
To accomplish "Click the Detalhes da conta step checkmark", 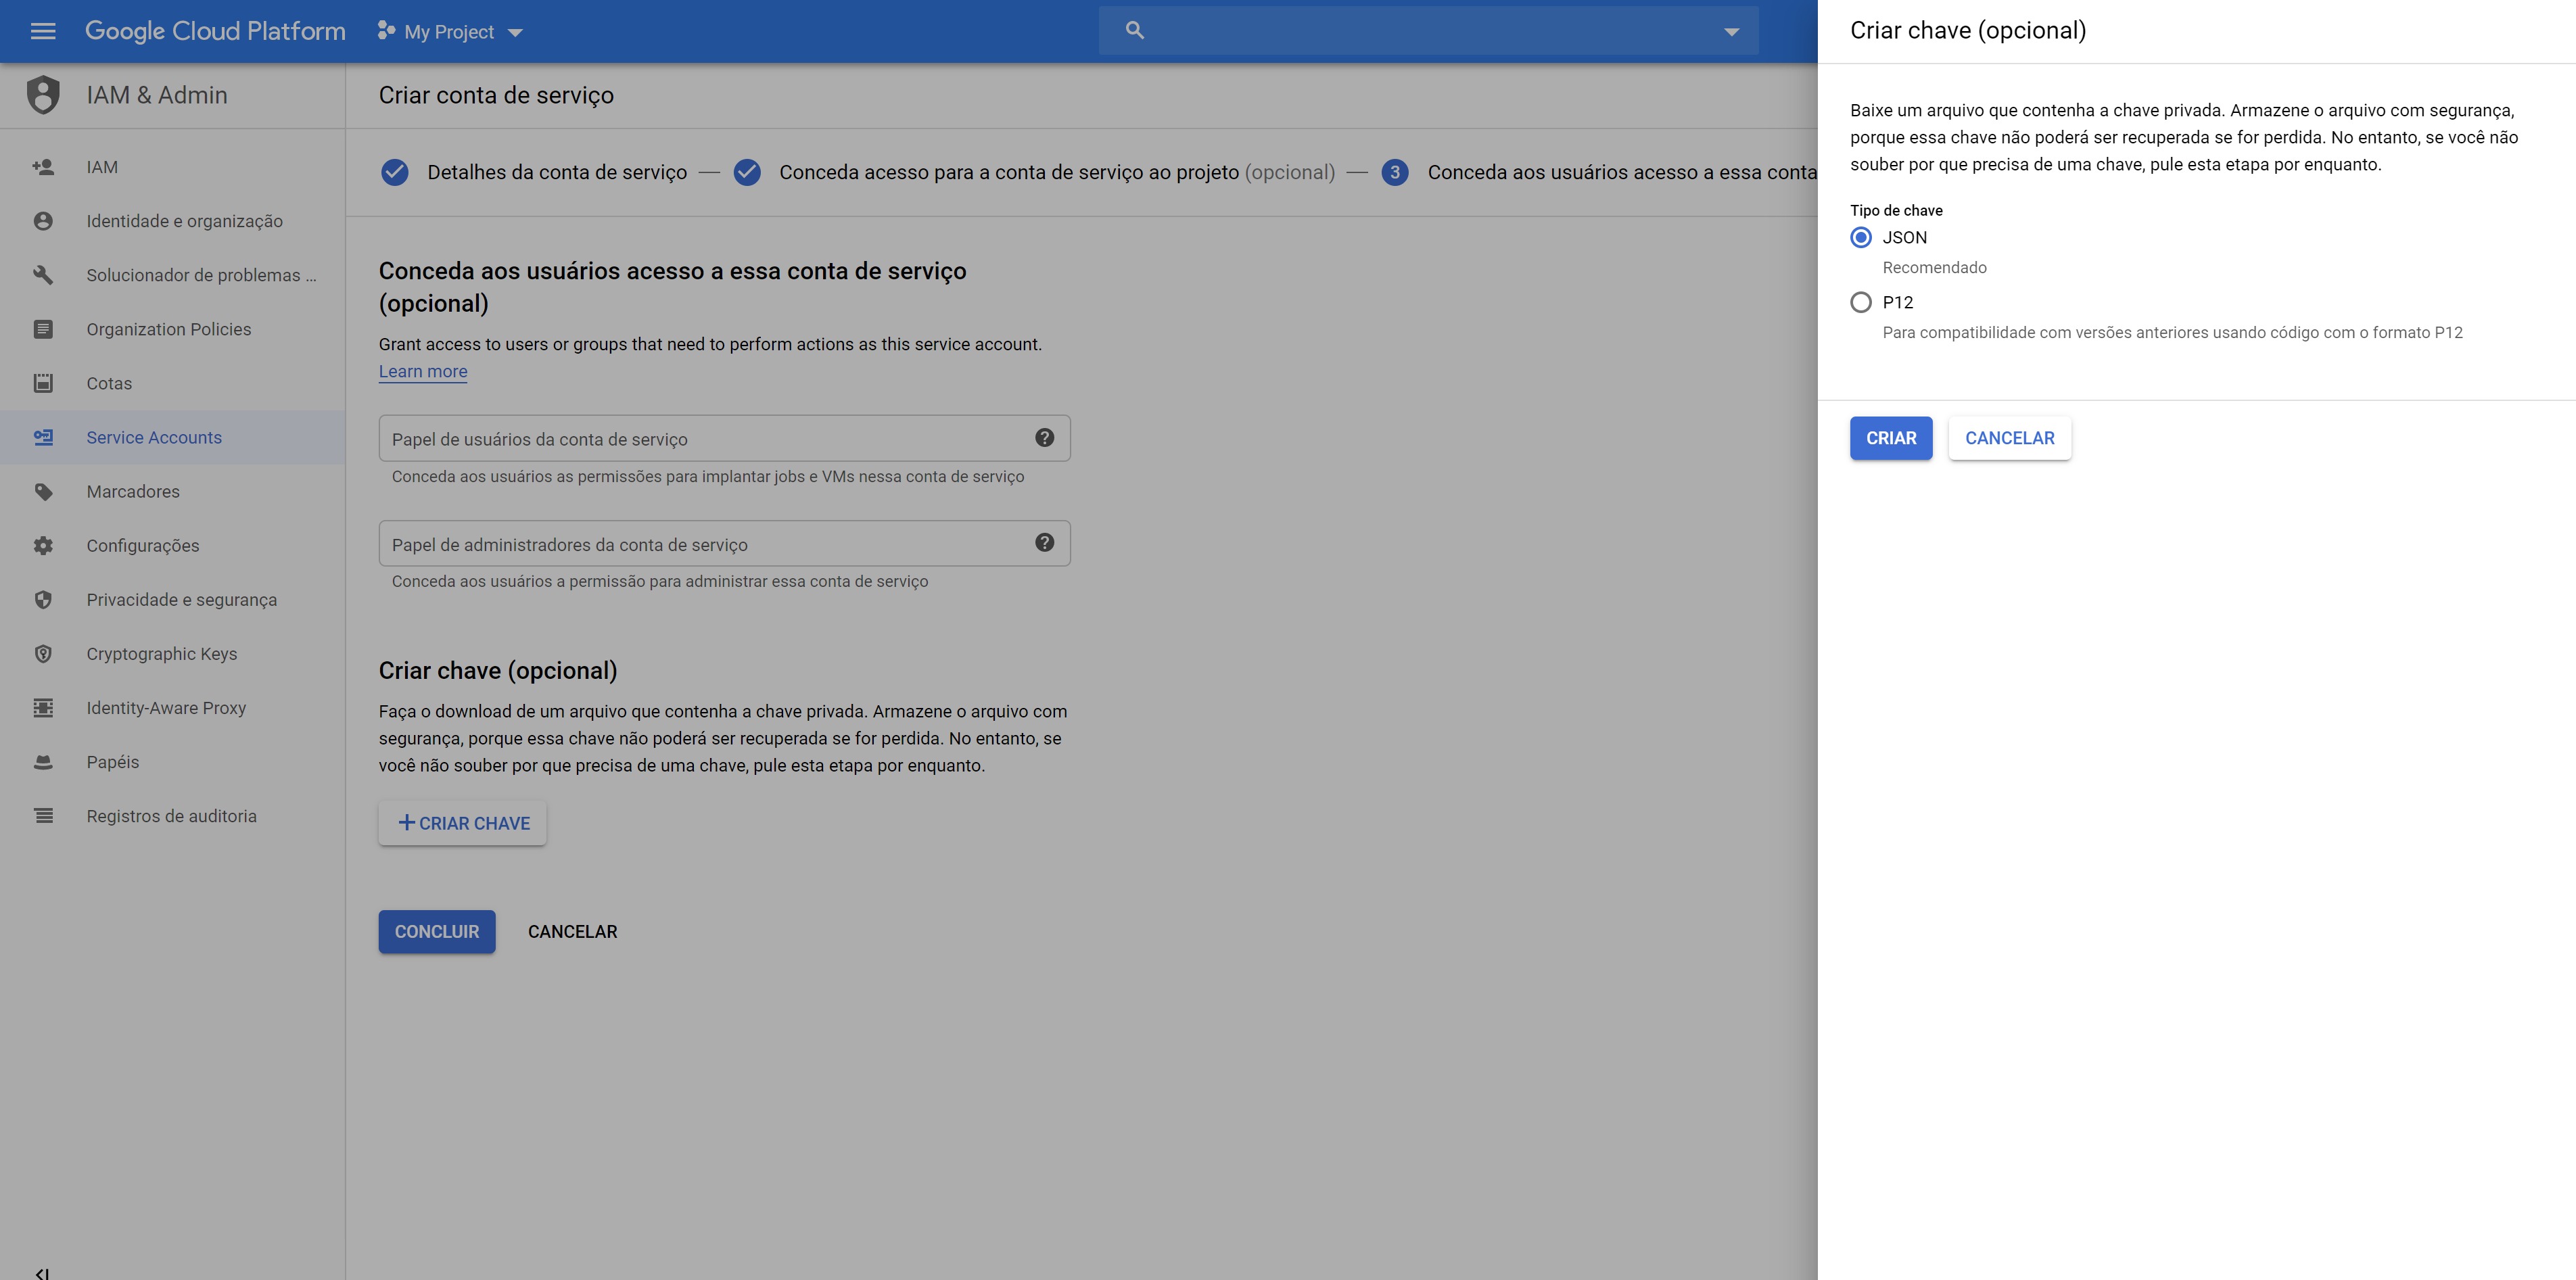I will pyautogui.click(x=395, y=172).
